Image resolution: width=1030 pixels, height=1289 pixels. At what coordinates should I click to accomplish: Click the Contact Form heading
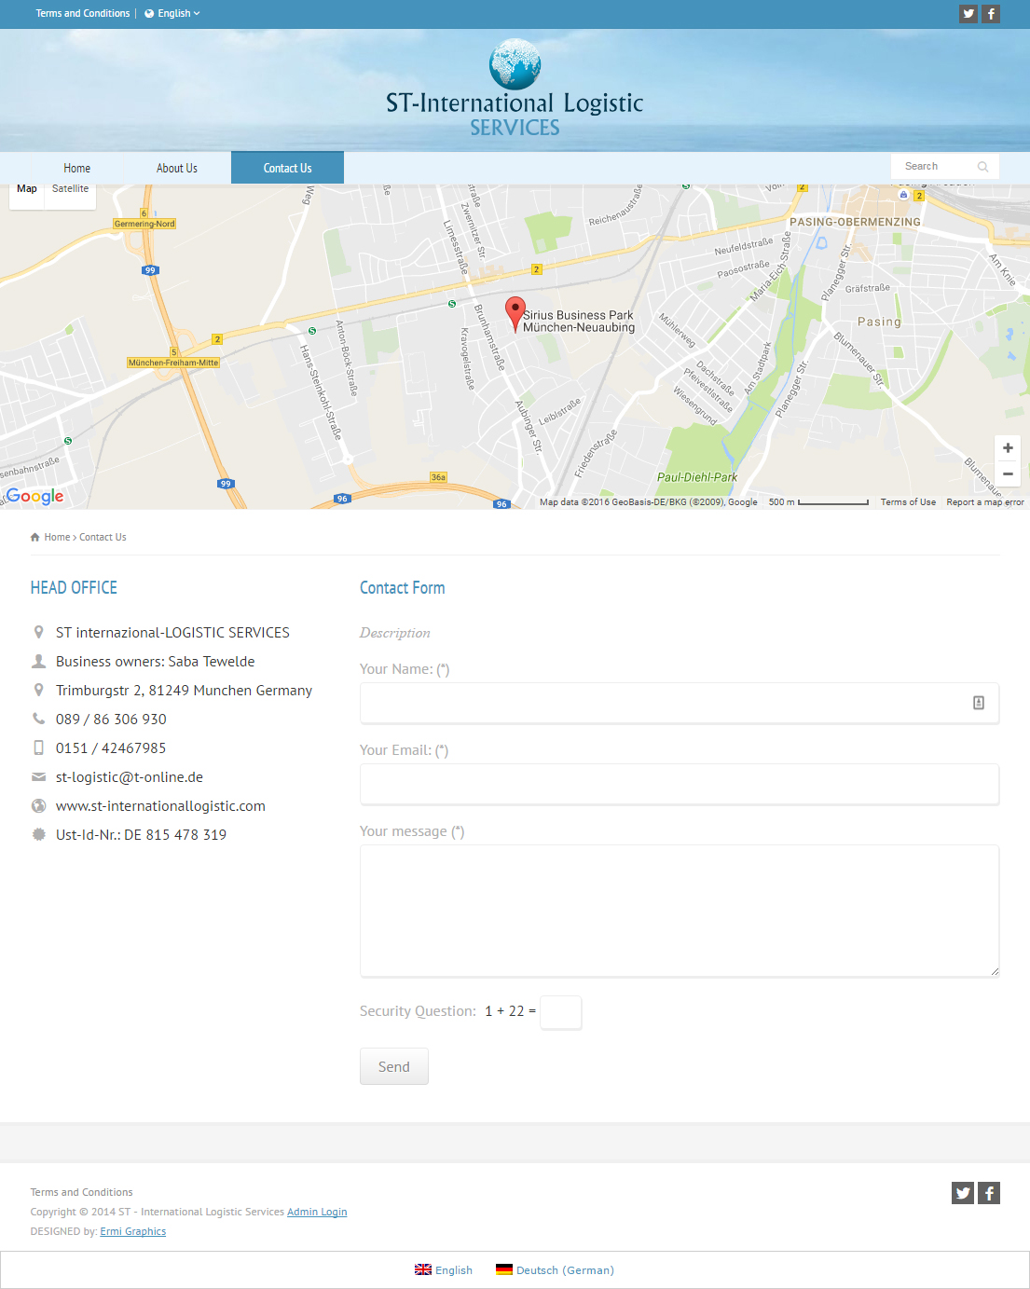coord(403,587)
